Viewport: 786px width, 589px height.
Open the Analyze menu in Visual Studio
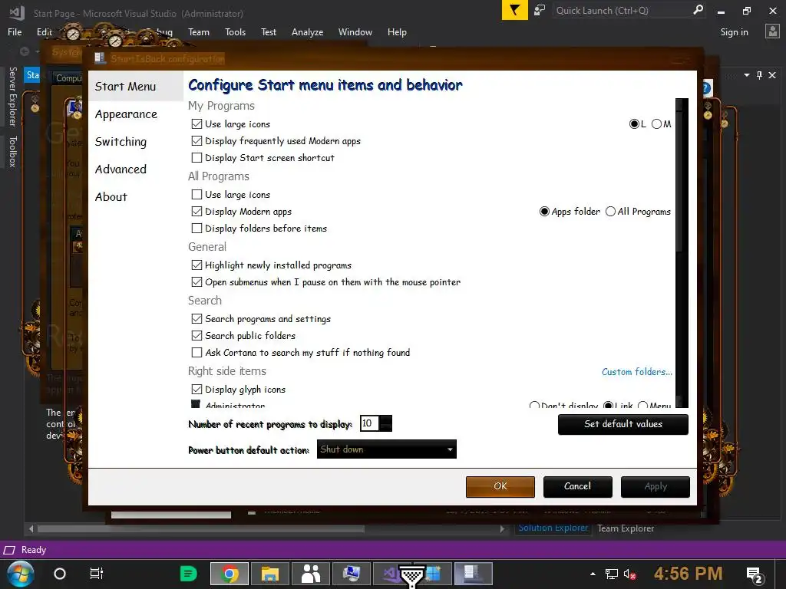[x=307, y=32]
